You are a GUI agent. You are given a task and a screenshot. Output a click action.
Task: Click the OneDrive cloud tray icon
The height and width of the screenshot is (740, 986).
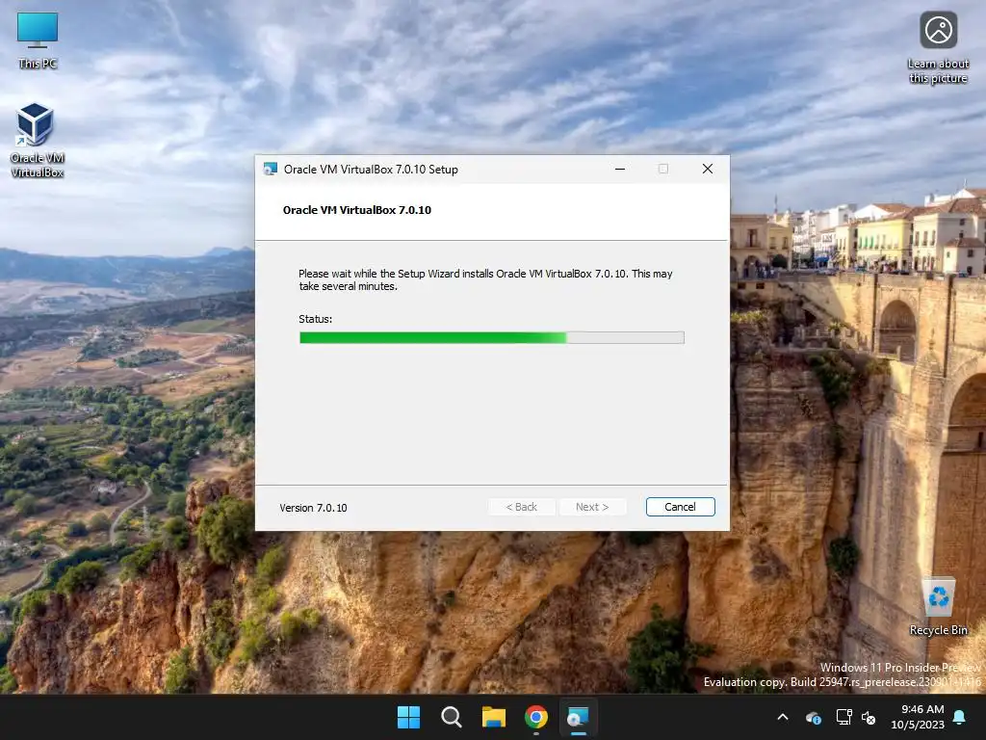813,717
